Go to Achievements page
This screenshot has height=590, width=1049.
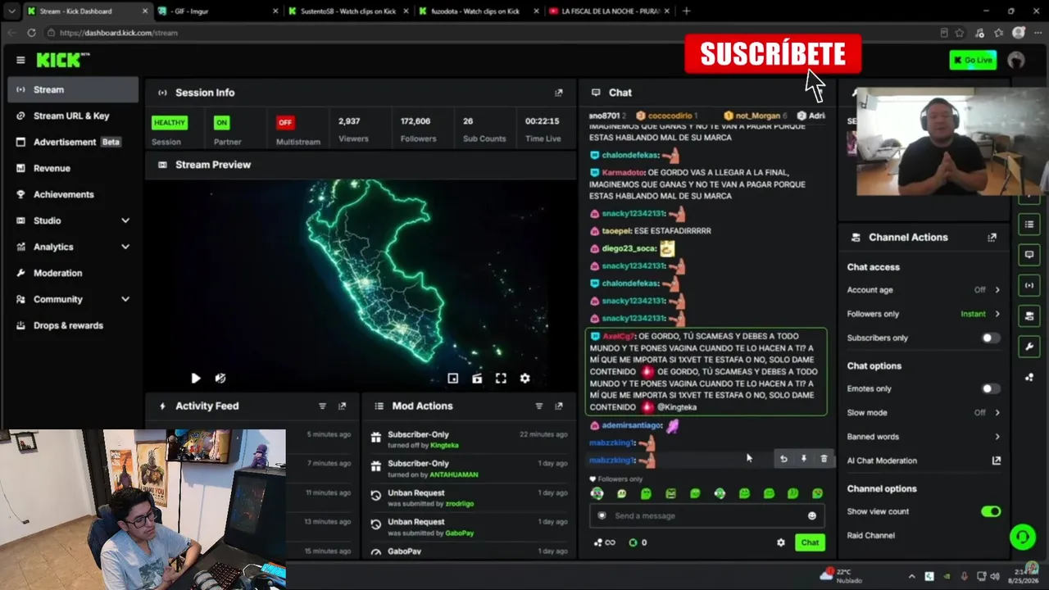[73, 194]
